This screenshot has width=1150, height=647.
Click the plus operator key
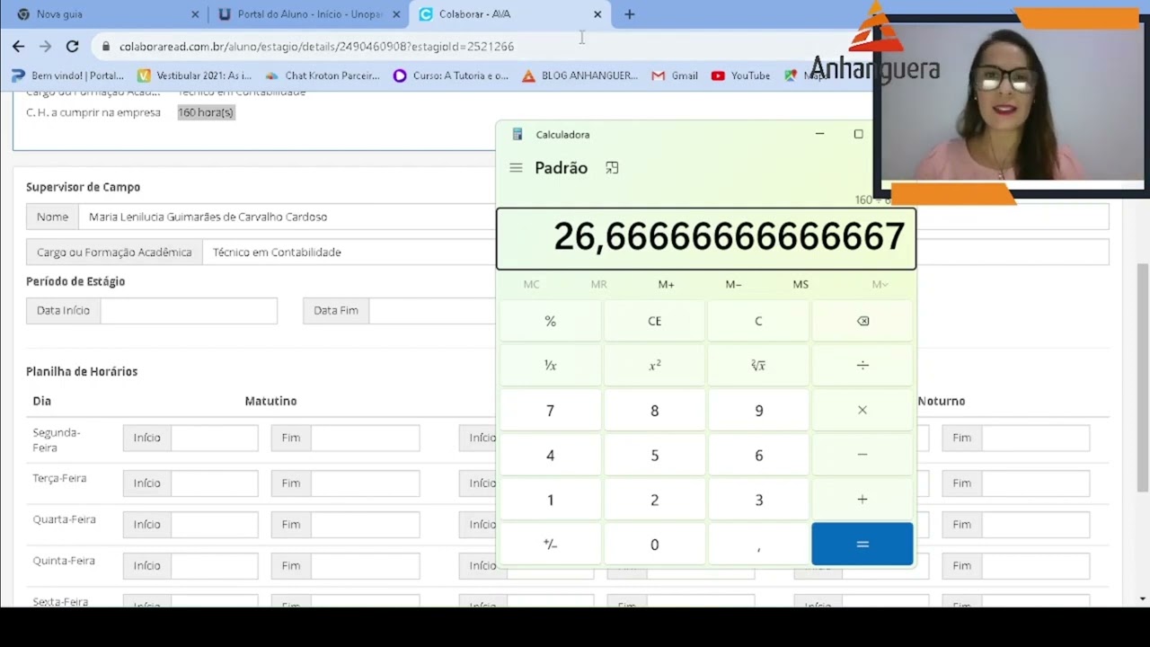862,500
